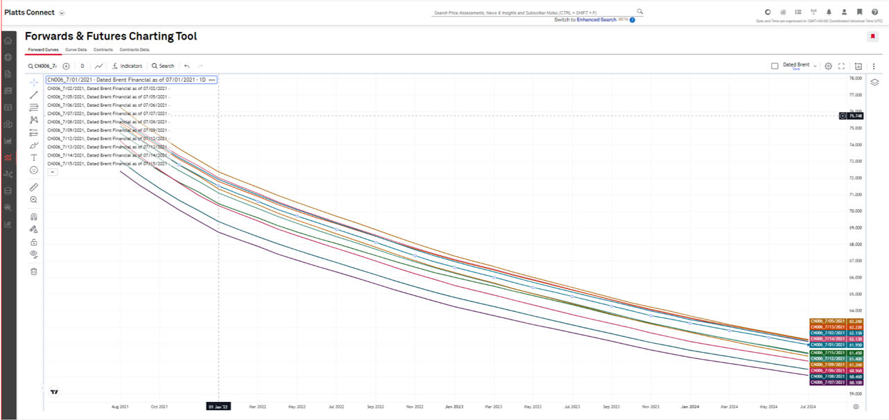
Task: Collapse the curve legend list
Action: pos(52,172)
